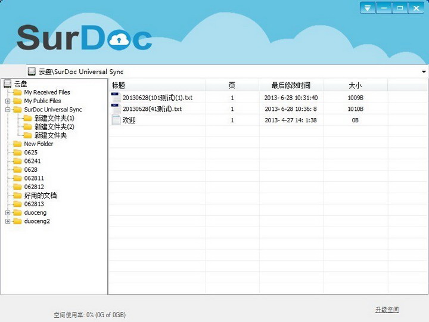The height and width of the screenshot is (322, 429).
Task: Open the 好用的文档 tree label
Action: tap(41, 195)
